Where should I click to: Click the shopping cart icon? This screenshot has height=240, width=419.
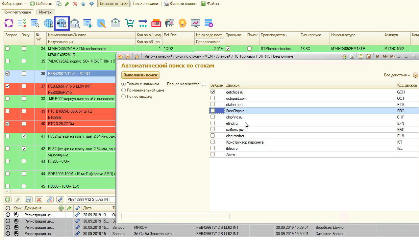[130, 23]
